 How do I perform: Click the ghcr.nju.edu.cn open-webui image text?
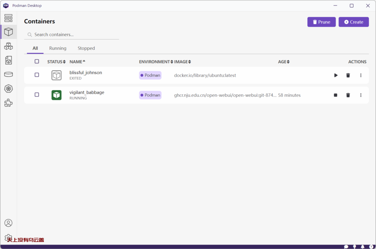pyautogui.click(x=225, y=95)
